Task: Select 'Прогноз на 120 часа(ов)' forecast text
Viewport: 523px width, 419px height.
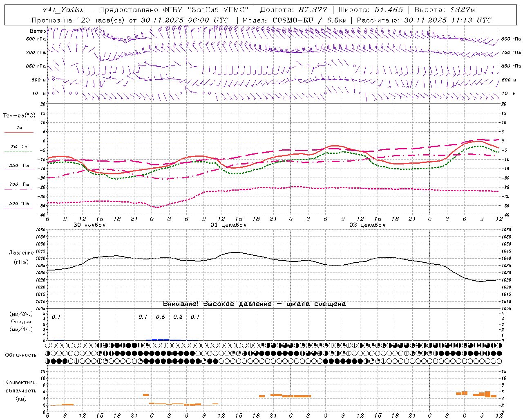Action: click(x=79, y=20)
